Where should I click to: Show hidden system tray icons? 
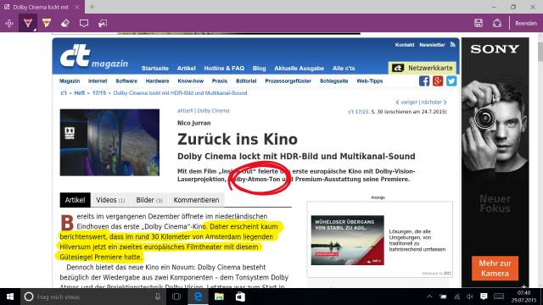coord(429,297)
